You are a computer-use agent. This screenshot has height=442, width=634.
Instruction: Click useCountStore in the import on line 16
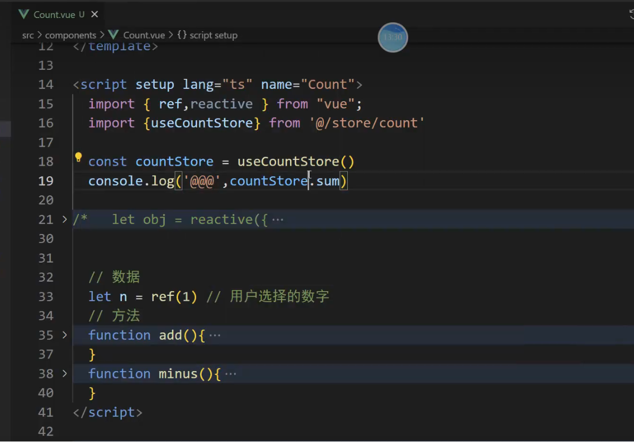202,123
